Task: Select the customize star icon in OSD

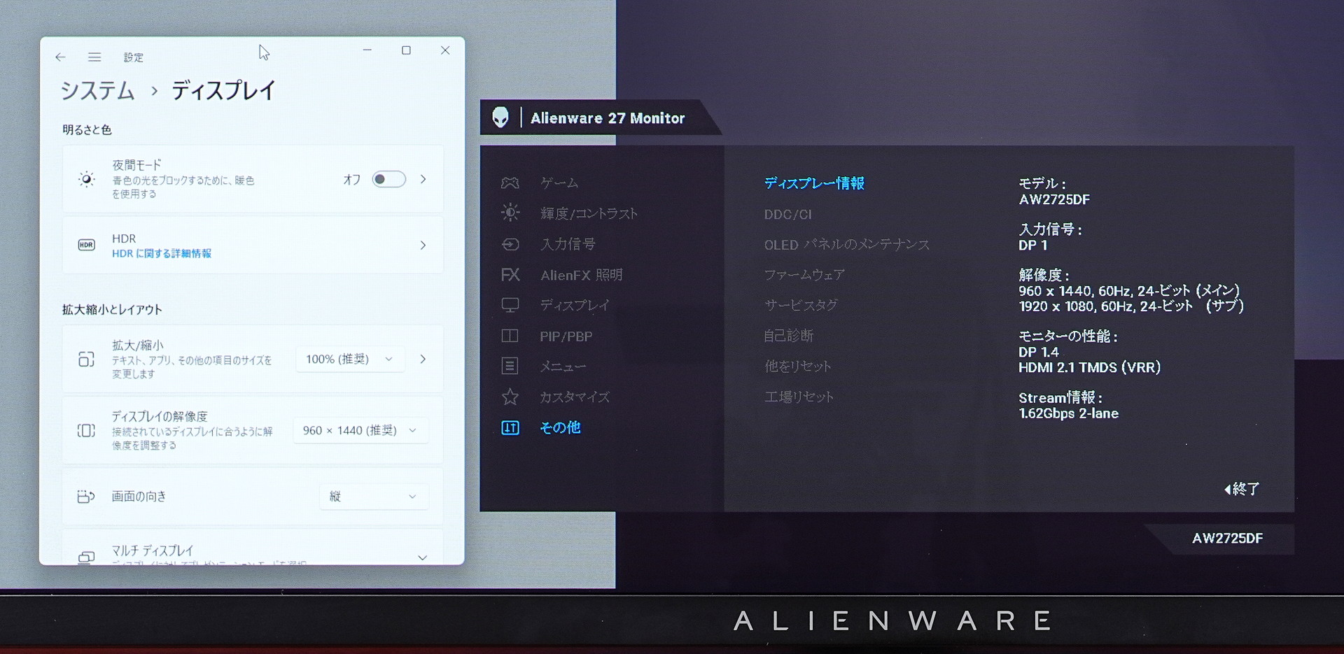Action: [510, 397]
